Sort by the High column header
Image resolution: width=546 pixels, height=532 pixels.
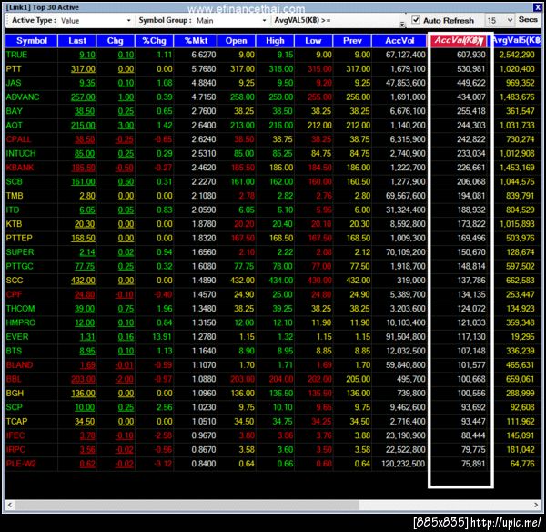click(x=275, y=41)
